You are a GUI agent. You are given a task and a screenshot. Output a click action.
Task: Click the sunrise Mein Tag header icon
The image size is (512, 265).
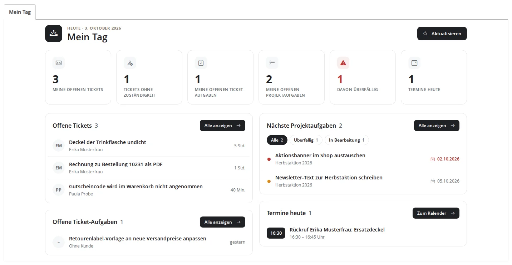click(x=54, y=34)
